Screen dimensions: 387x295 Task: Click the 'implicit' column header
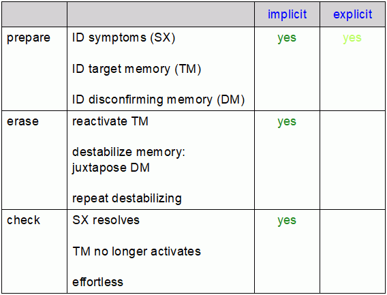click(287, 14)
